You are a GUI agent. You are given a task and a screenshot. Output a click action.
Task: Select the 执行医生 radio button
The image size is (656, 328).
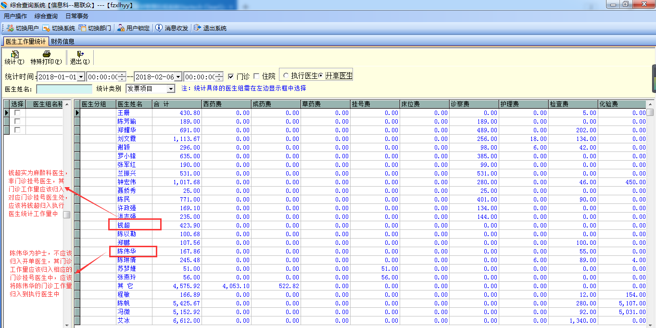[x=286, y=76]
